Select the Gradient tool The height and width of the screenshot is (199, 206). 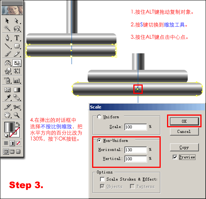17,90
